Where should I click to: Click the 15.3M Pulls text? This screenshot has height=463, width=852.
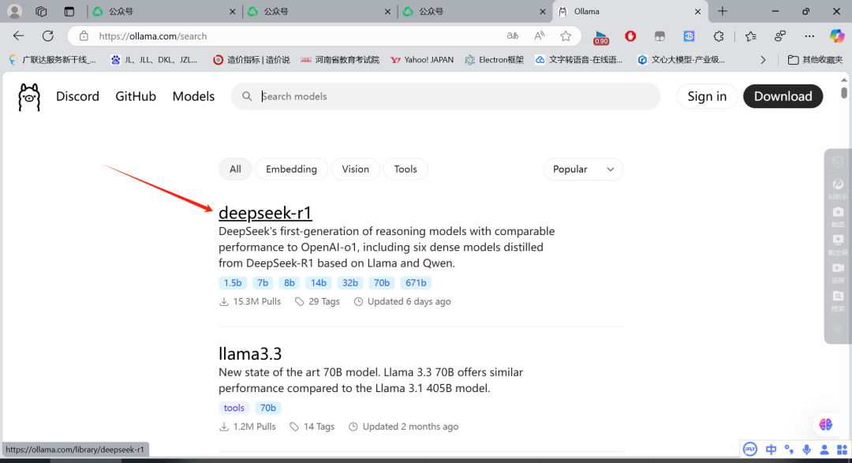pyautogui.click(x=256, y=301)
